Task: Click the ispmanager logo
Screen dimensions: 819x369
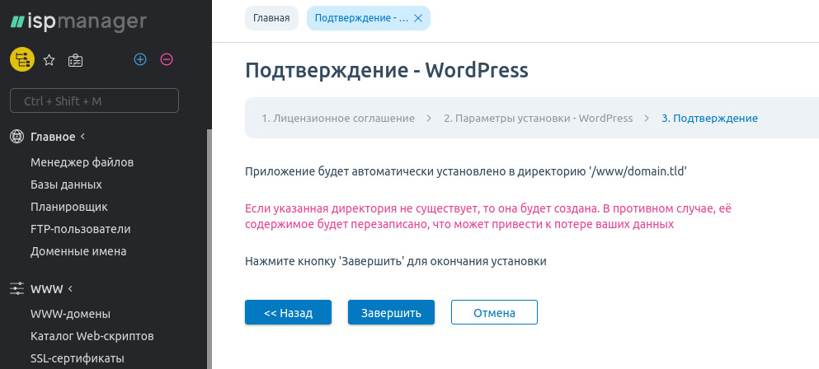Action: pos(78,21)
